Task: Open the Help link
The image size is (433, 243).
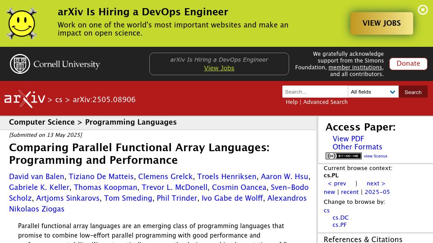Action: (x=292, y=102)
